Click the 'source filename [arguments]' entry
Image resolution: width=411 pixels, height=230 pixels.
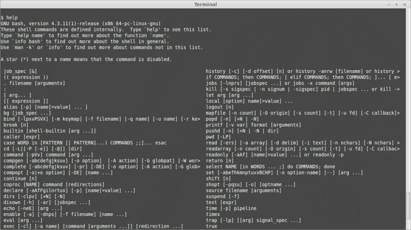click(x=244, y=190)
